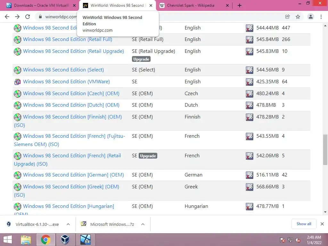Go back to the previous page
This screenshot has height=246, width=328.
7,17
